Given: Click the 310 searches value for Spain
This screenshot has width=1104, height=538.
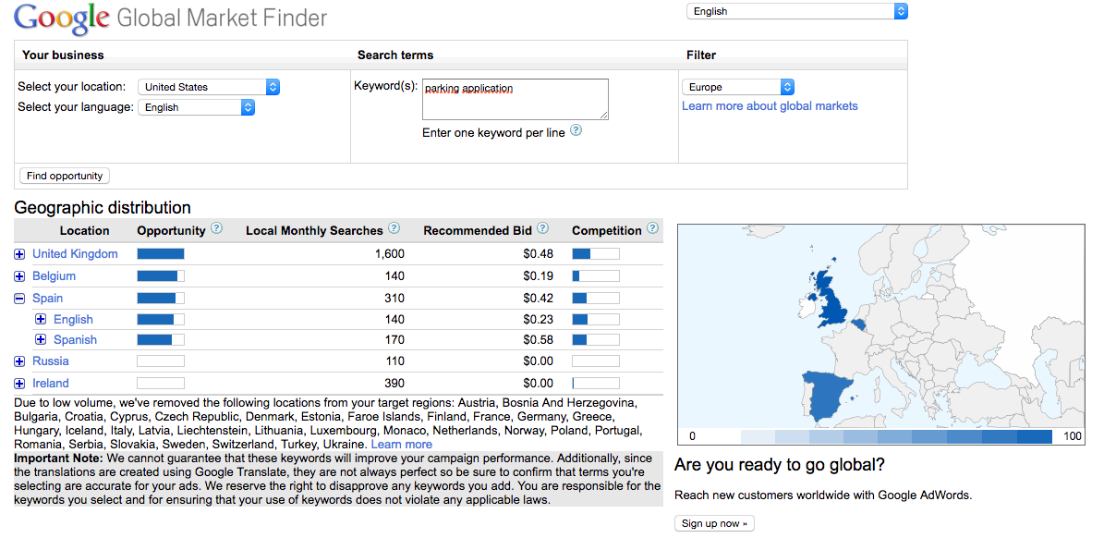Looking at the screenshot, I should tap(394, 299).
